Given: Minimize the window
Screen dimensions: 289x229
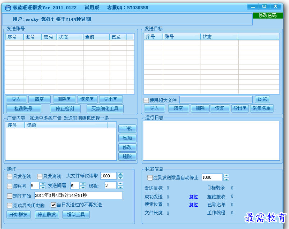Looking at the screenshot, I should coord(253,6).
